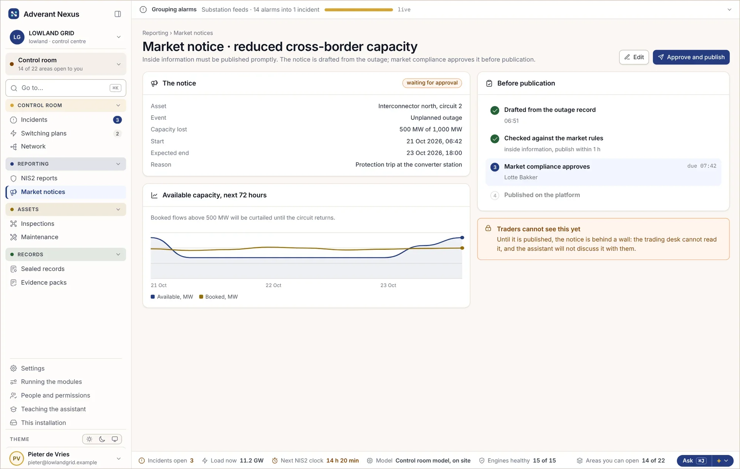This screenshot has height=469, width=740.
Task: Expand the Grouping alarms banner chevron
Action: pos(729,10)
